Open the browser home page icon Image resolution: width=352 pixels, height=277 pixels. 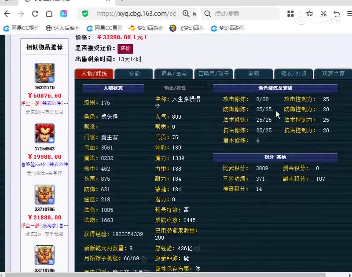click(49, 14)
